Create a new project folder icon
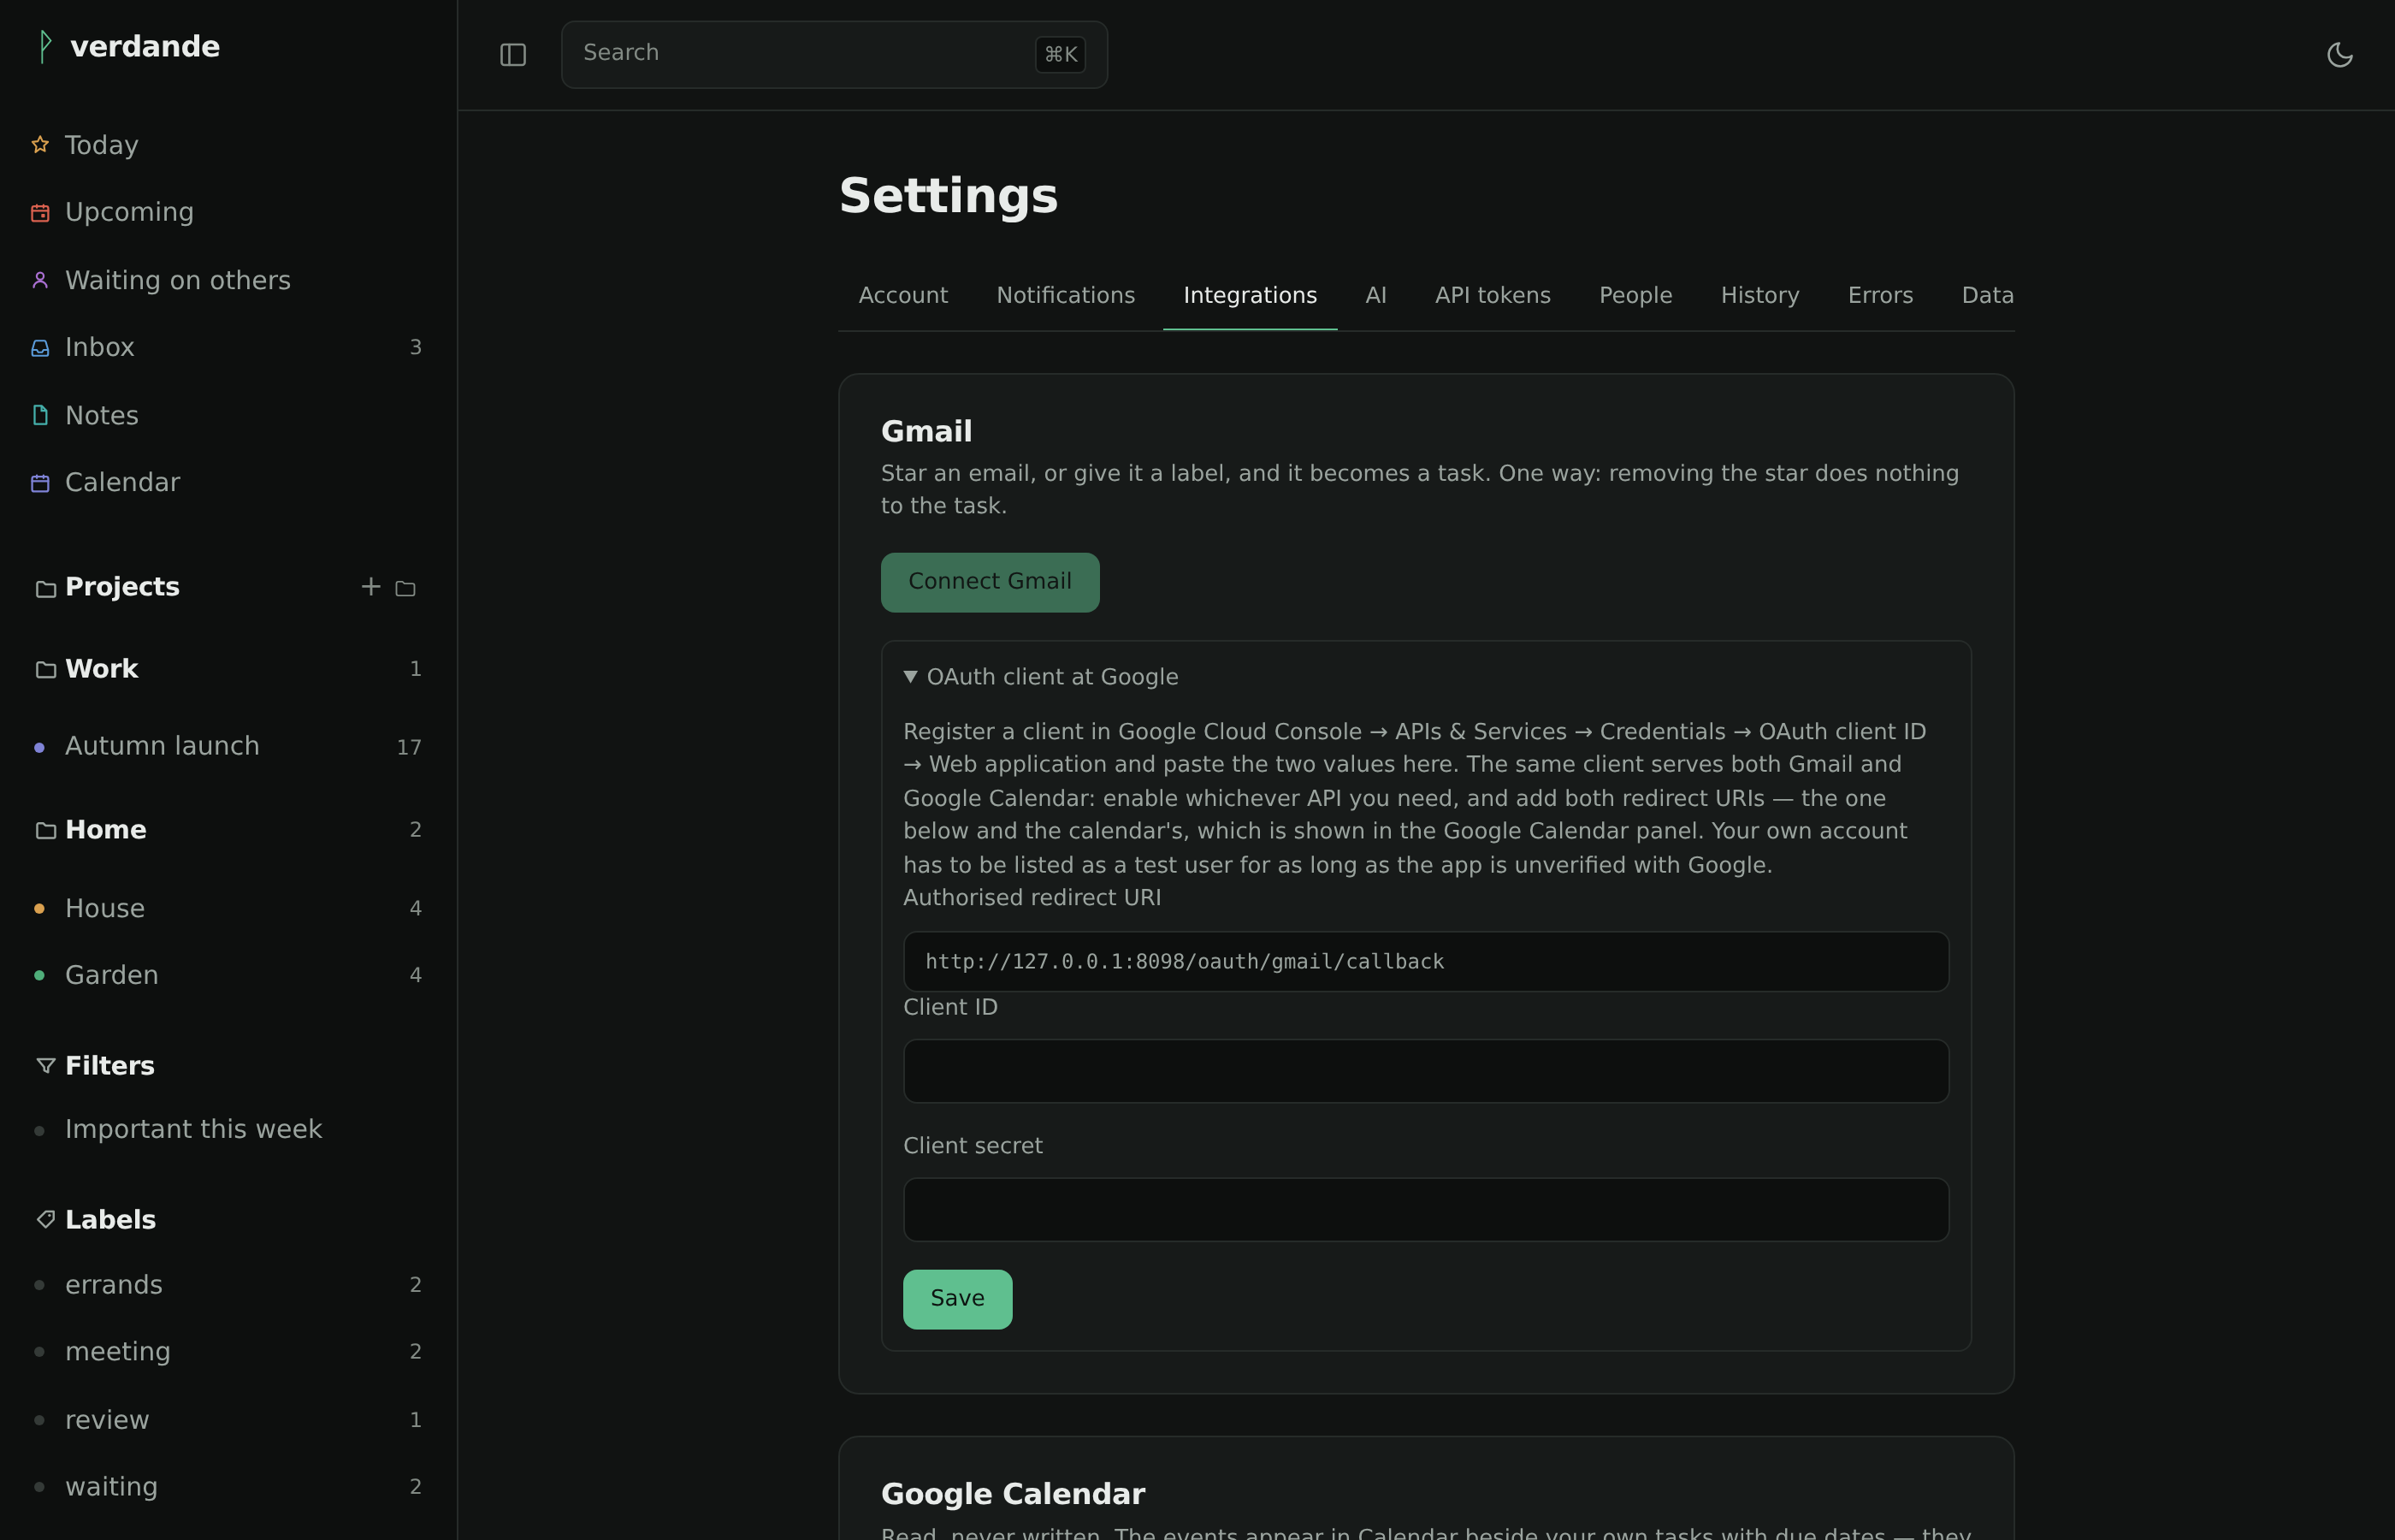This screenshot has width=2395, height=1540. click(x=405, y=588)
